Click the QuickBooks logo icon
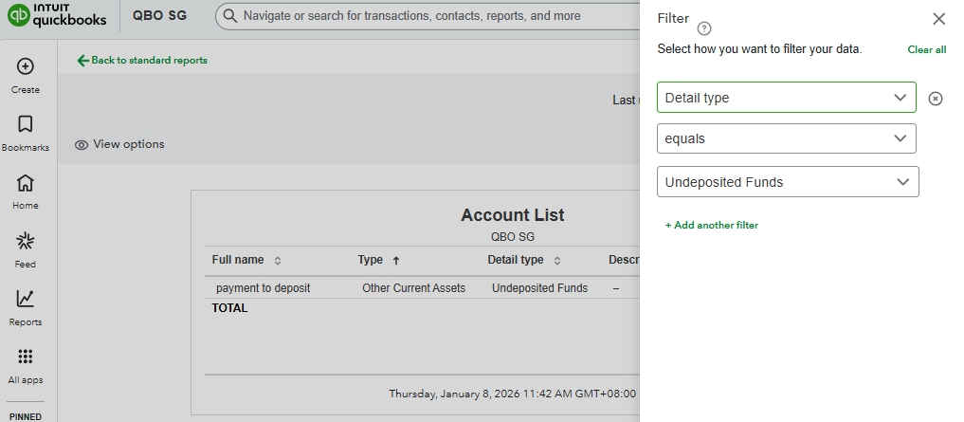 point(18,16)
